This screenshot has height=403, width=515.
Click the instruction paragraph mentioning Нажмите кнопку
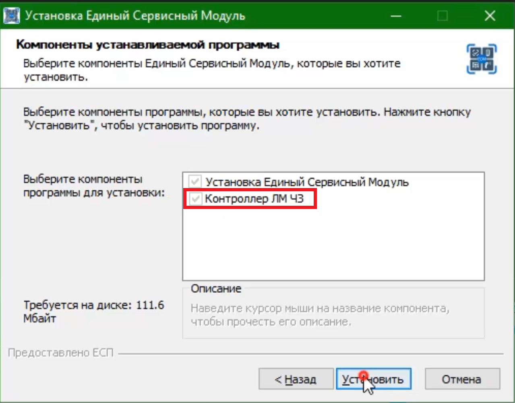point(247,118)
